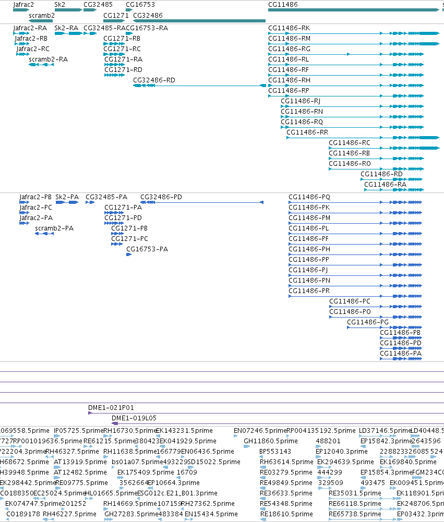Open the CG1271-RB transcript label

(x=122, y=39)
